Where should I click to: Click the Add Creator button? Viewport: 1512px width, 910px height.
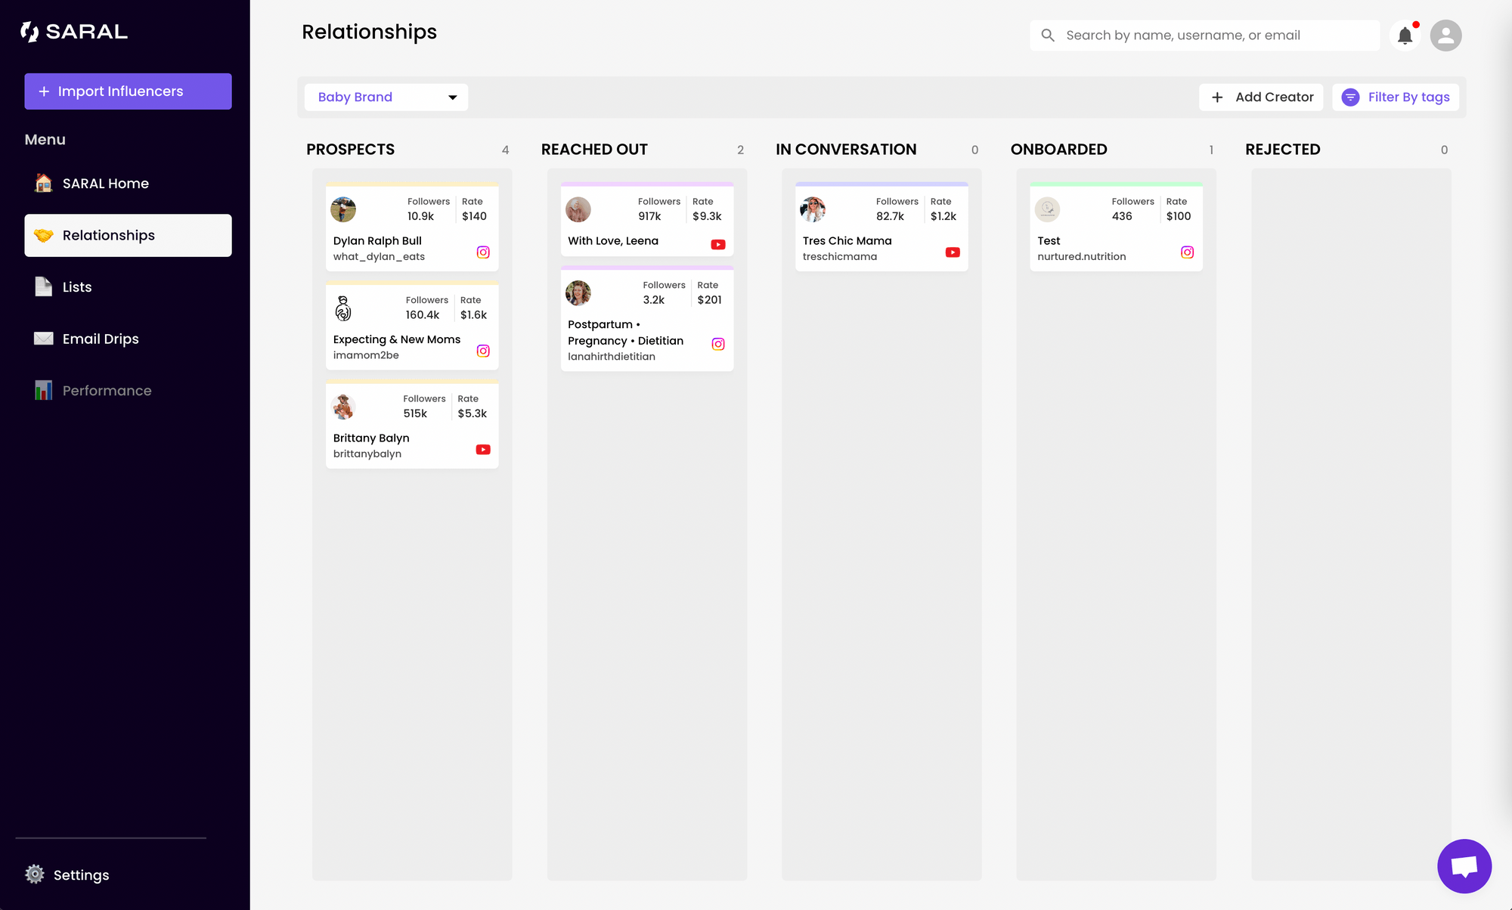pyautogui.click(x=1260, y=97)
